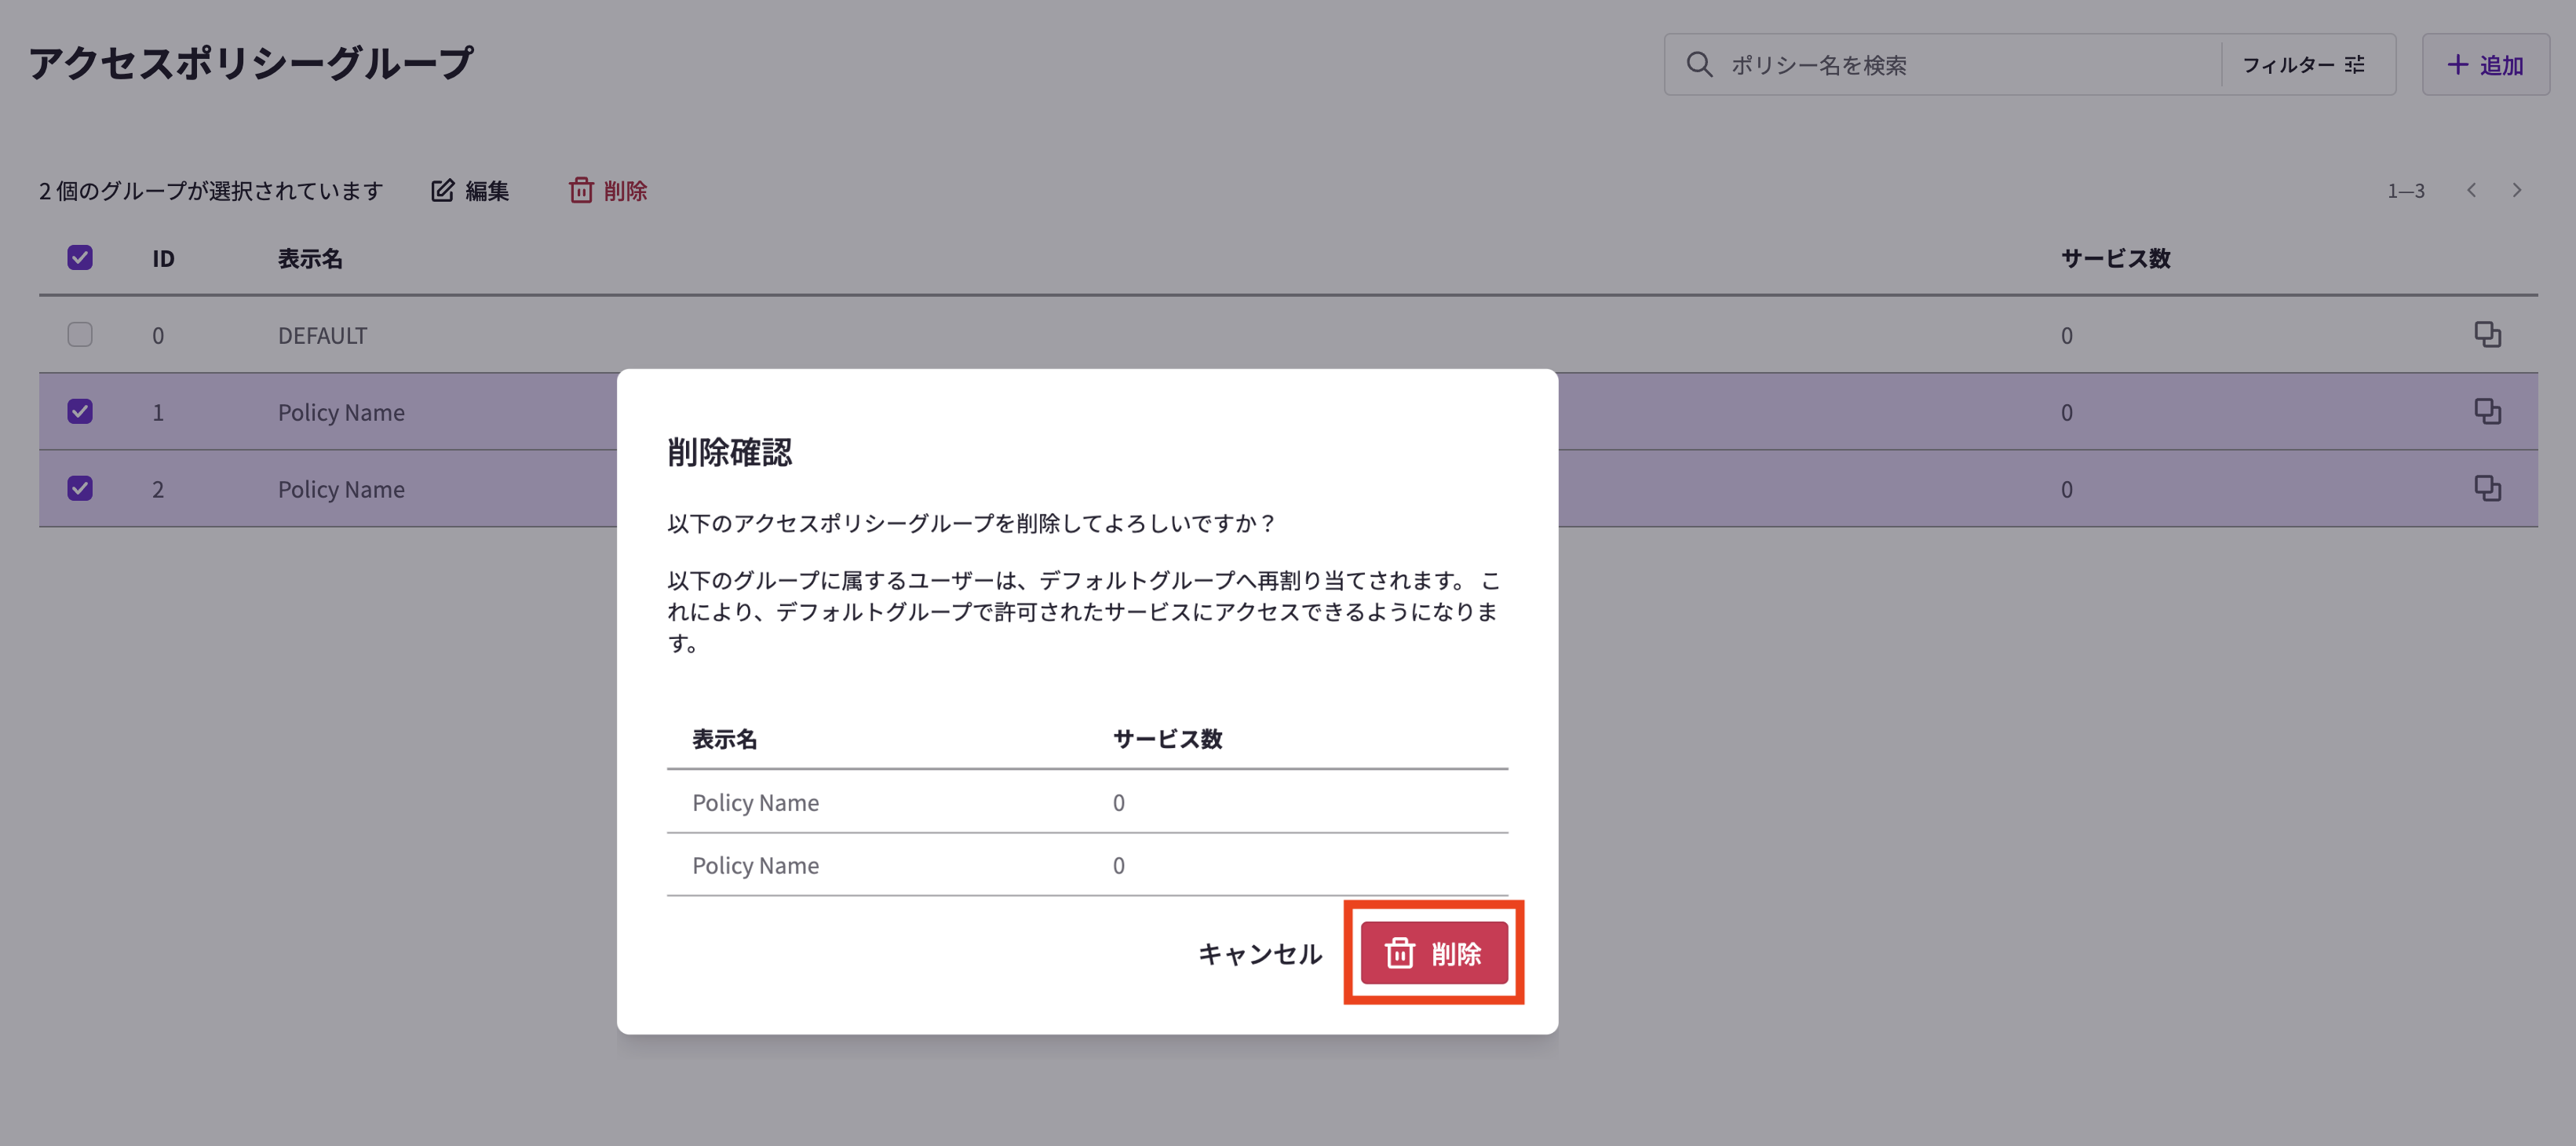Click the dialog's サービス数 column header
This screenshot has width=2576, height=1146.
tap(1167, 739)
